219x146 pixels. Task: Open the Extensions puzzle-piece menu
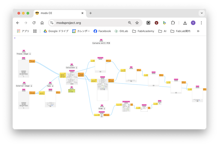pos(173,23)
